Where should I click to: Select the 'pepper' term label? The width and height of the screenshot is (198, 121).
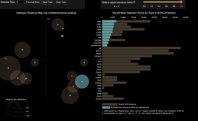point(98,53)
